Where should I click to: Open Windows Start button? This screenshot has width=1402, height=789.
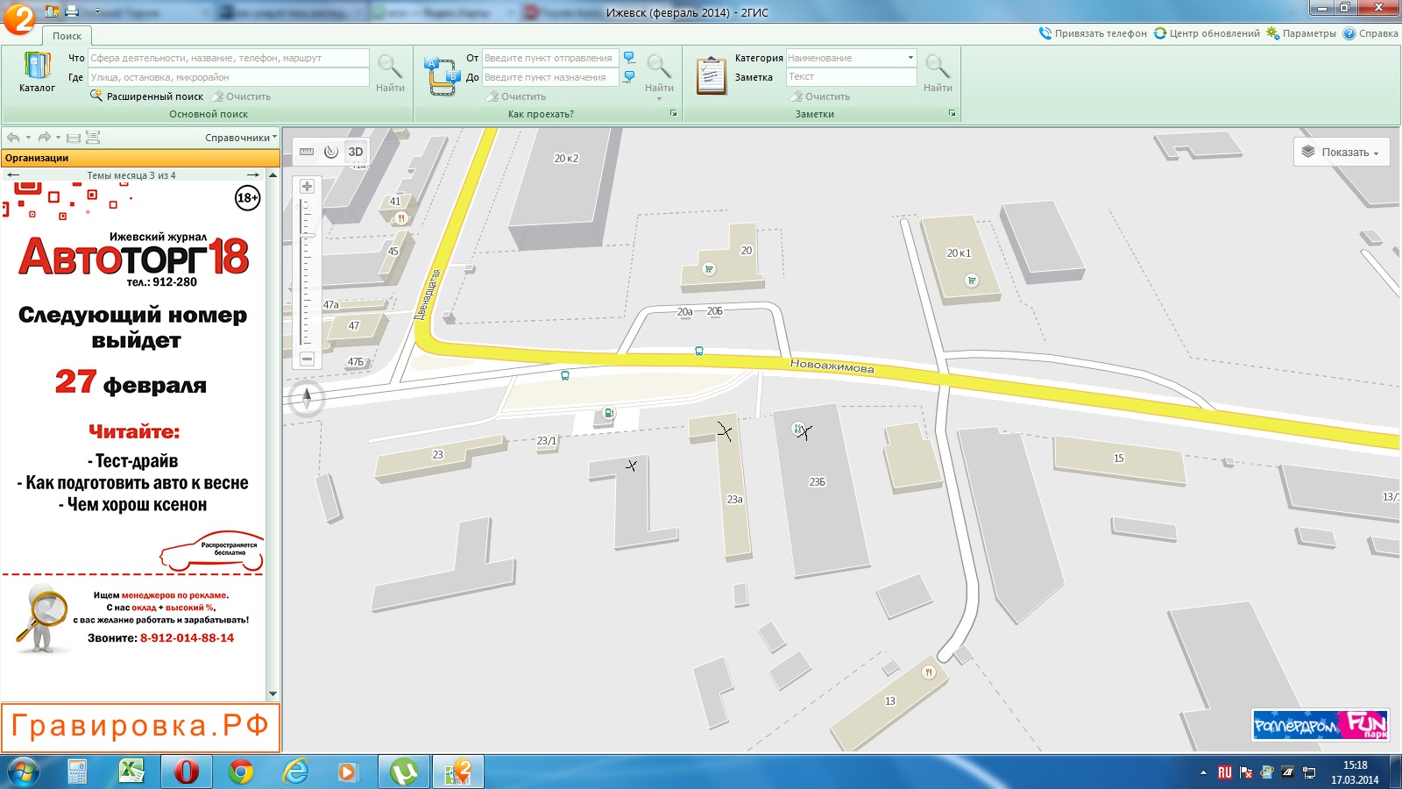pos(24,772)
